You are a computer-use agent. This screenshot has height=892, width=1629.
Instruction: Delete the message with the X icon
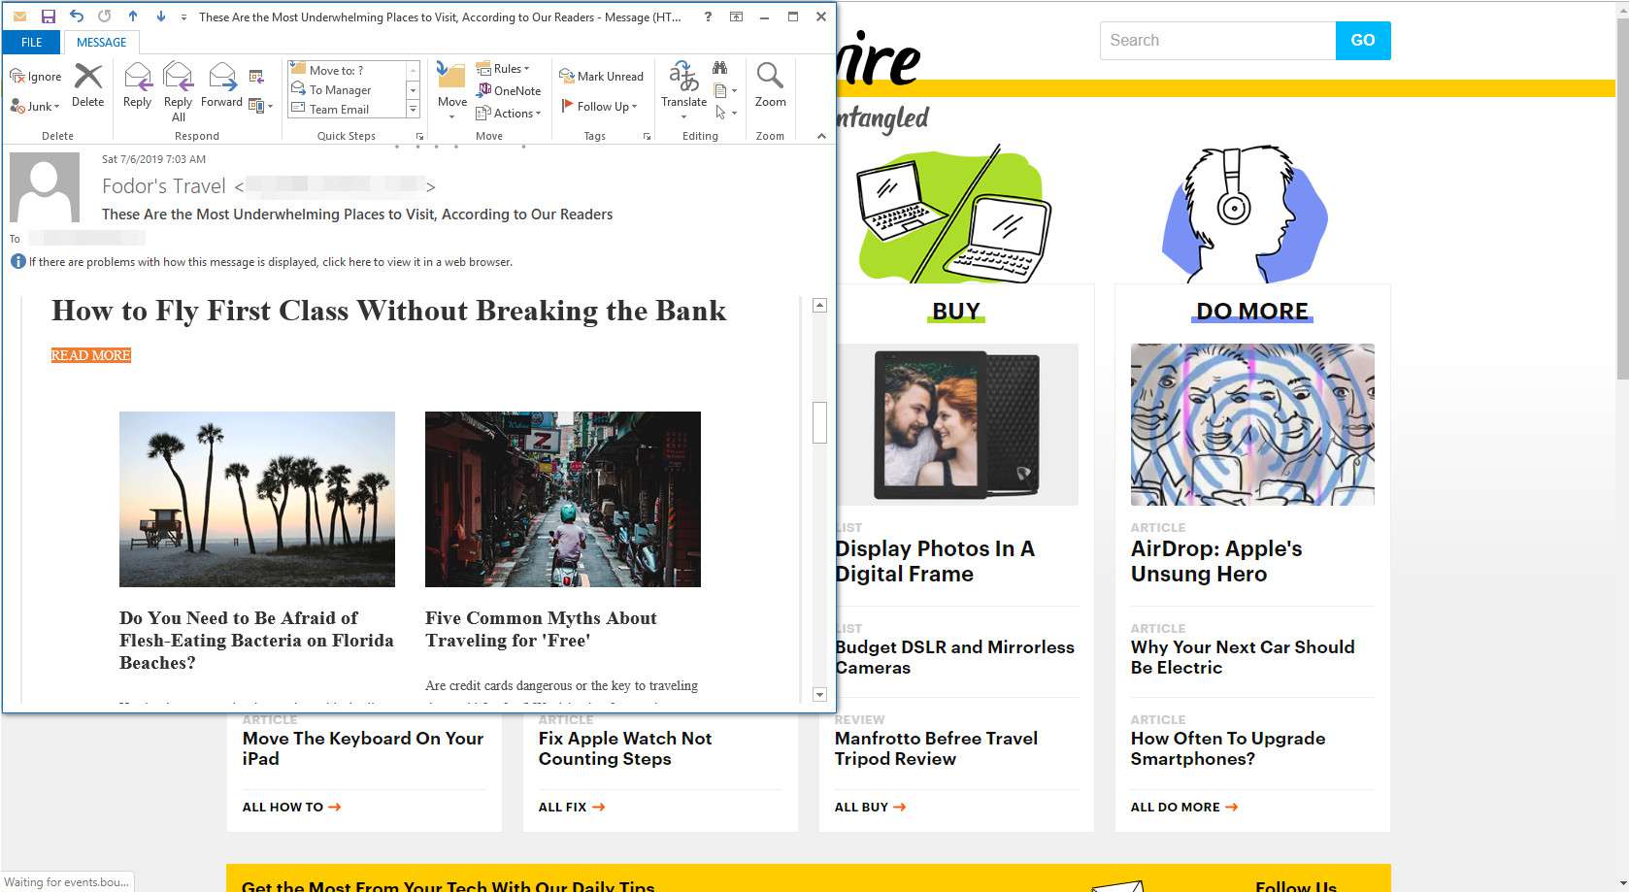coord(88,85)
